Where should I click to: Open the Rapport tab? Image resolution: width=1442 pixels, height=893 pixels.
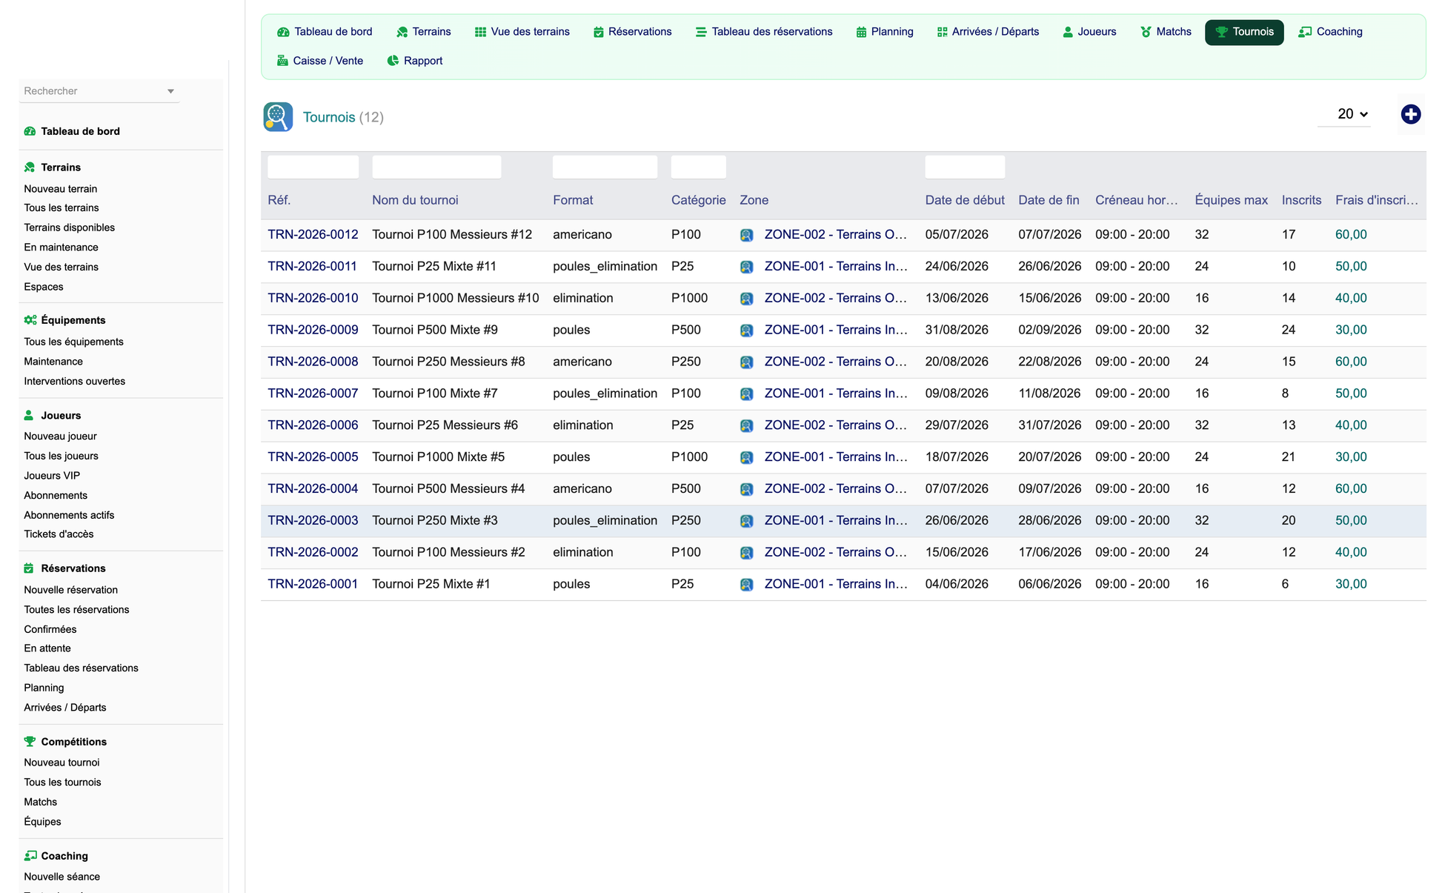click(x=415, y=61)
